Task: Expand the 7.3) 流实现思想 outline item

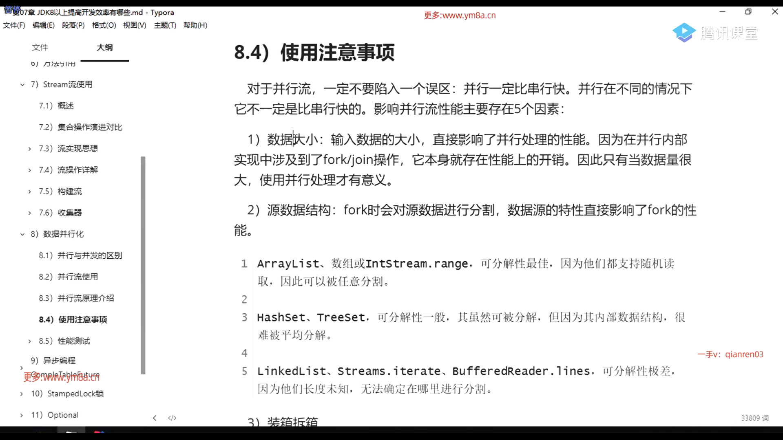Action: point(30,149)
